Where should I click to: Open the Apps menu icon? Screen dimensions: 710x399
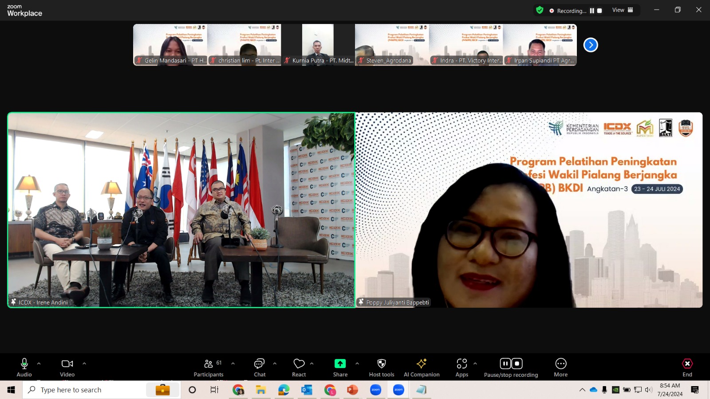coord(461,368)
